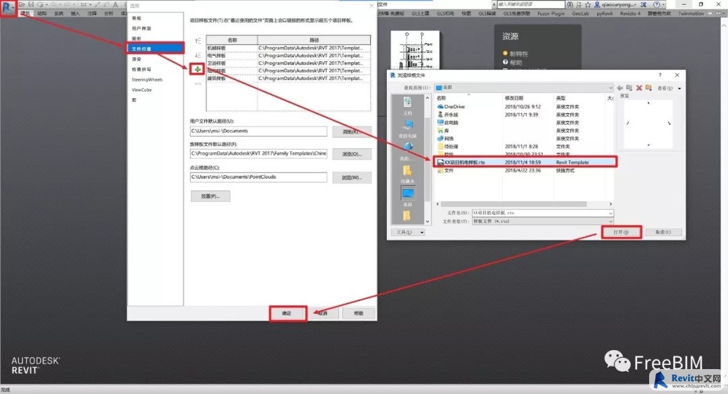Click the red X delete icon in browse dialog

(x=639, y=88)
